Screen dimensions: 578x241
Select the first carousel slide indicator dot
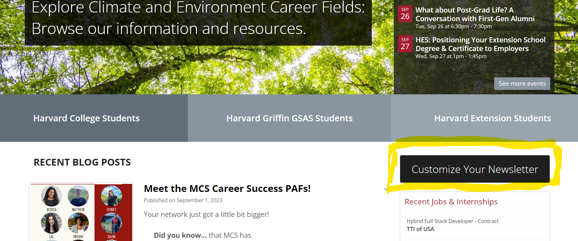tap(277, 83)
